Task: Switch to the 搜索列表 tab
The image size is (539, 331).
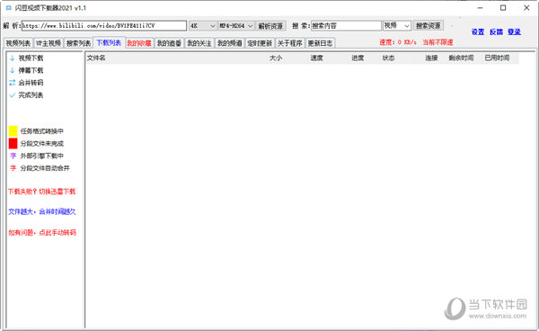Action: pos(78,43)
